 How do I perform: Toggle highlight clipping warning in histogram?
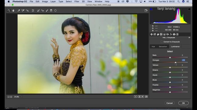click(x=189, y=9)
